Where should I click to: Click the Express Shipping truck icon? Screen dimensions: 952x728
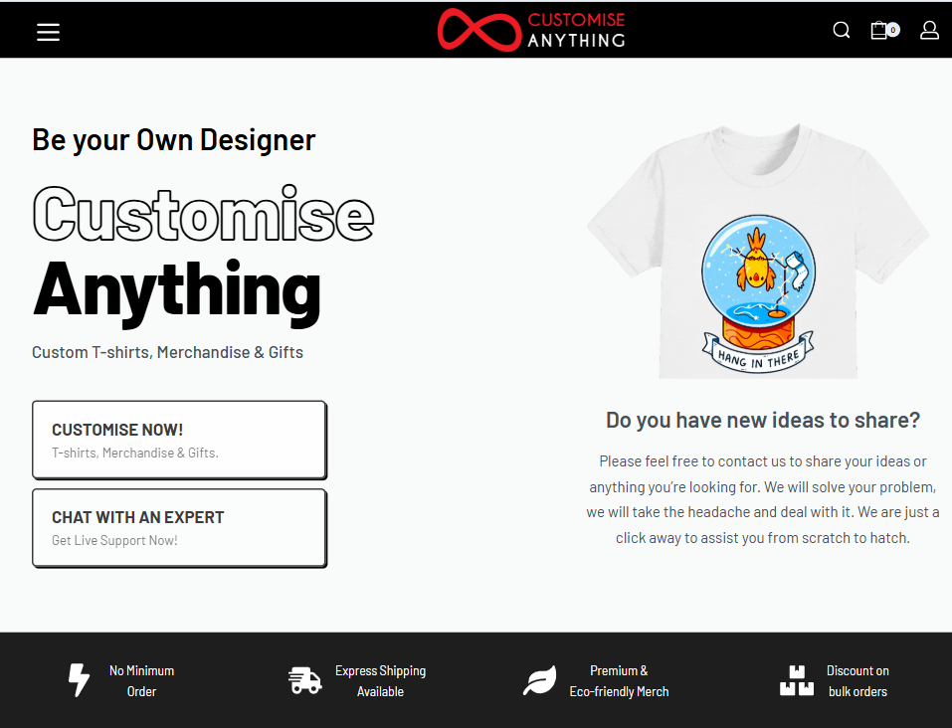305,680
